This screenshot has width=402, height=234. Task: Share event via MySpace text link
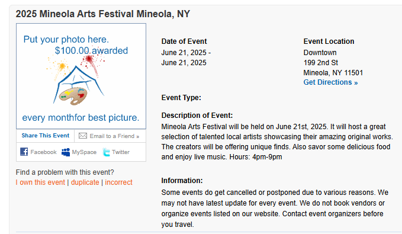pyautogui.click(x=84, y=152)
